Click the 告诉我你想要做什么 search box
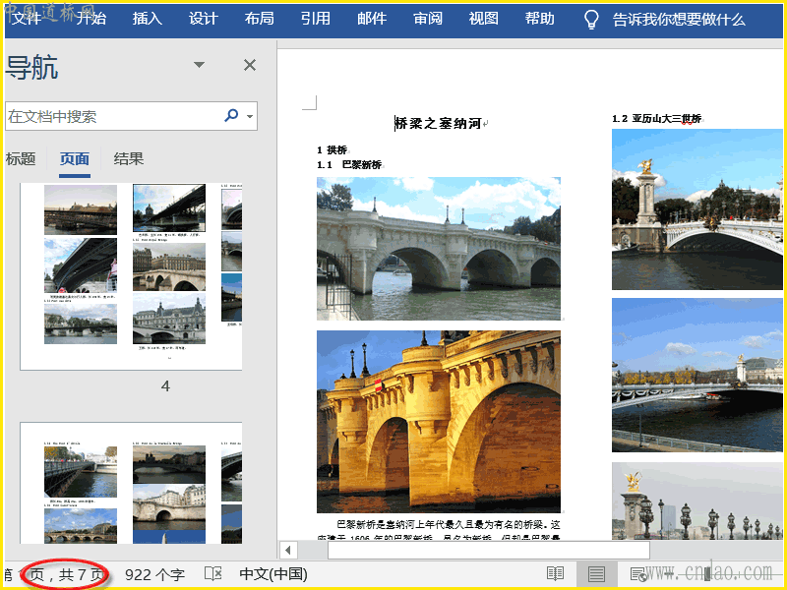The height and width of the screenshot is (590, 787). coord(679,20)
